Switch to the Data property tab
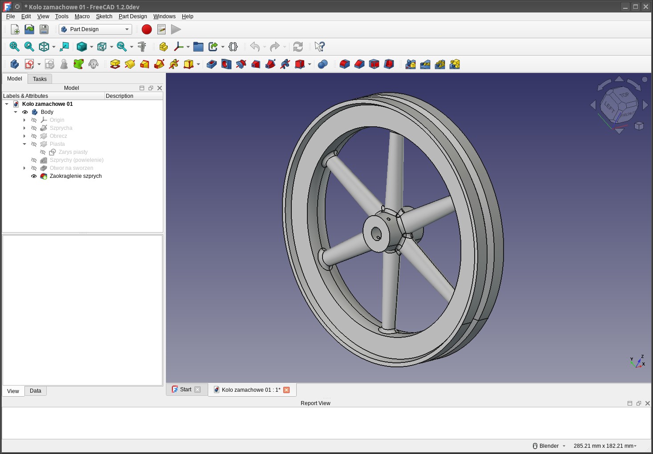Image resolution: width=653 pixels, height=454 pixels. point(36,391)
